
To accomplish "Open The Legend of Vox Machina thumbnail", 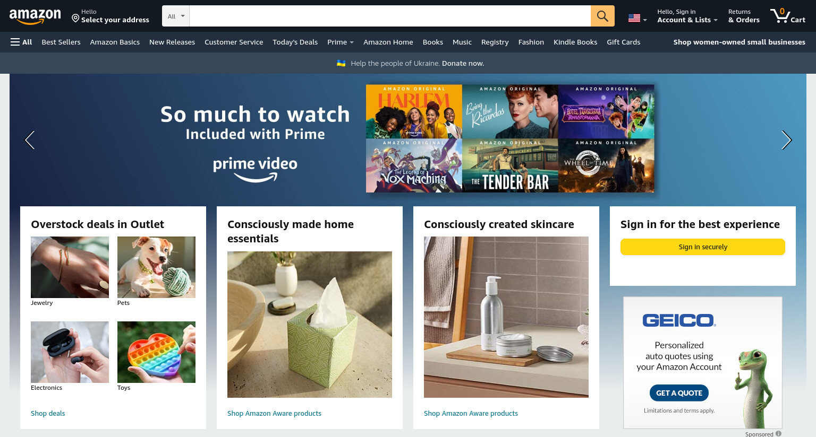I will tap(414, 165).
